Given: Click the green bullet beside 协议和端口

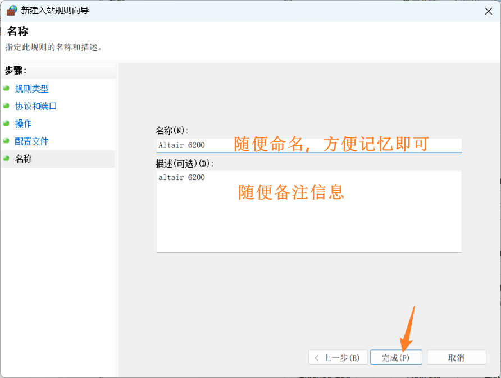Looking at the screenshot, I should [6, 105].
